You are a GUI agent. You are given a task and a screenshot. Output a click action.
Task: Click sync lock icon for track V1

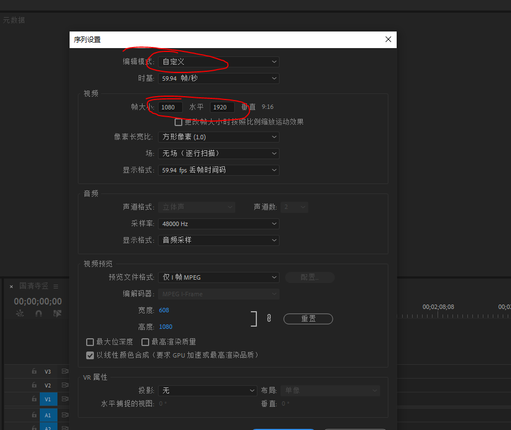(65, 398)
